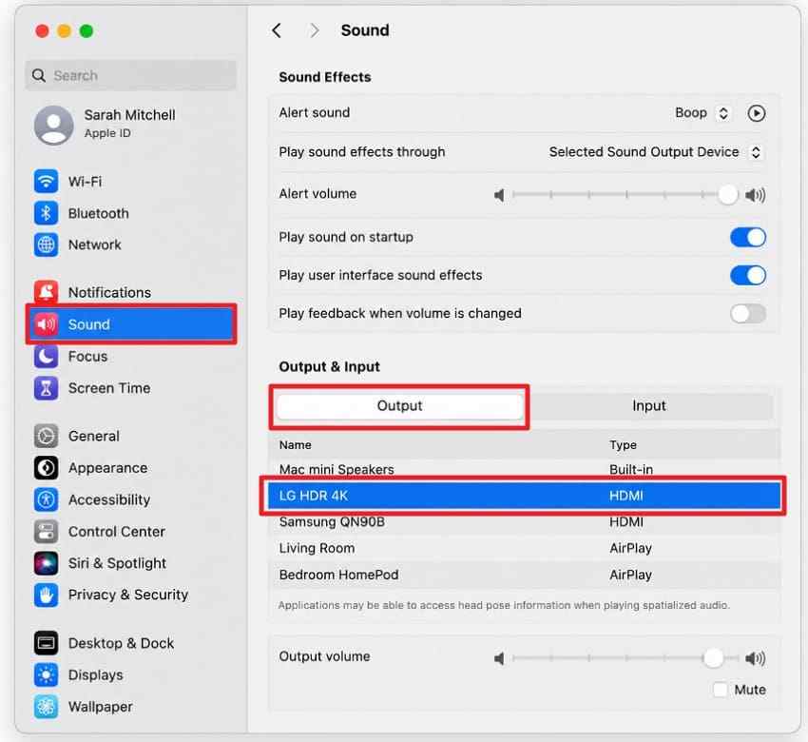Viewport: 808px width, 742px height.
Task: Open Wallpaper settings label
Action: coord(101,707)
